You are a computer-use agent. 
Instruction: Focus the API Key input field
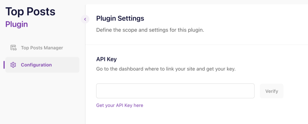[x=175, y=91]
